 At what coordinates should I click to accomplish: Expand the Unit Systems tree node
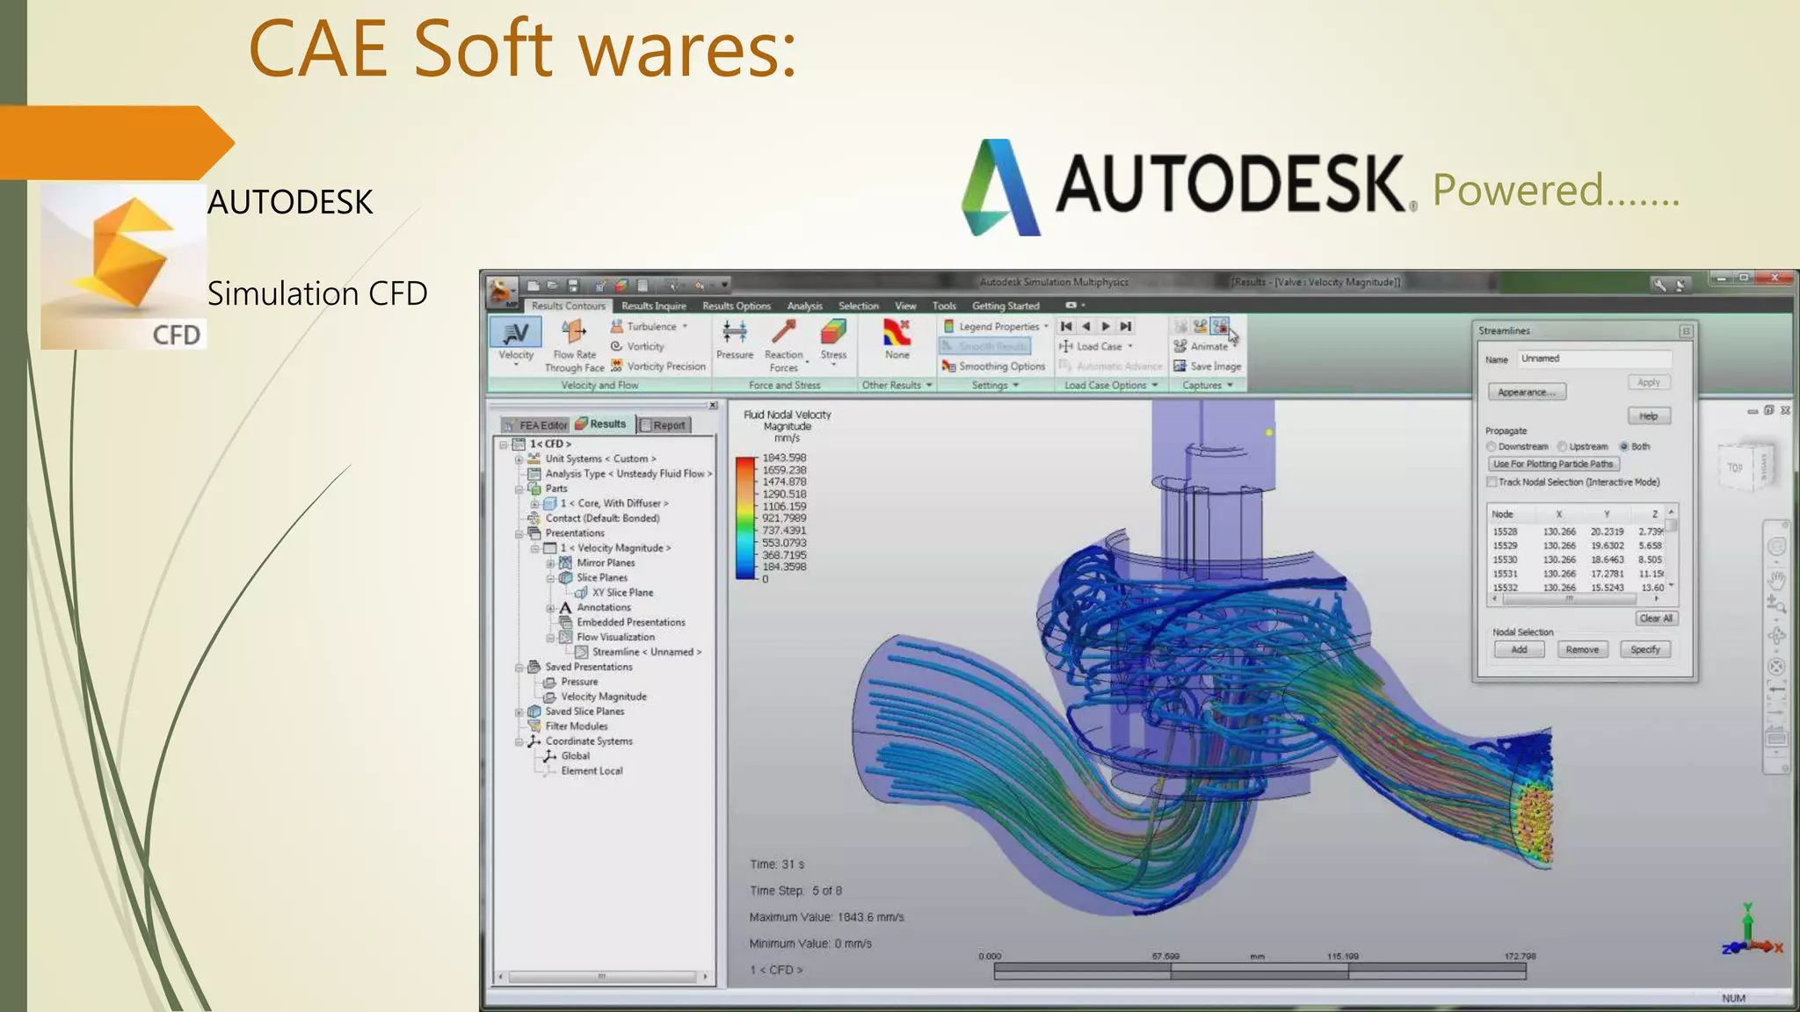[519, 459]
